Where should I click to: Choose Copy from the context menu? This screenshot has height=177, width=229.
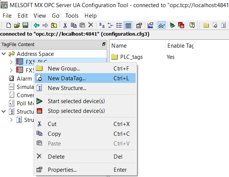[85, 134]
